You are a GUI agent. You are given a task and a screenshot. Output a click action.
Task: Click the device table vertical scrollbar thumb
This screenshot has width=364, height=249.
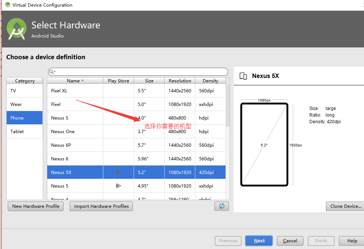click(x=228, y=105)
